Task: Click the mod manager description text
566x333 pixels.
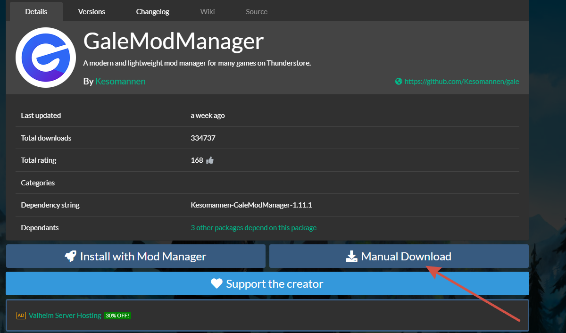Action: pyautogui.click(x=197, y=63)
